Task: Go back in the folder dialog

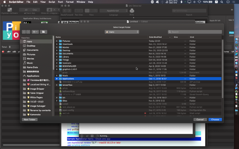Action: pyautogui.click(x=24, y=32)
